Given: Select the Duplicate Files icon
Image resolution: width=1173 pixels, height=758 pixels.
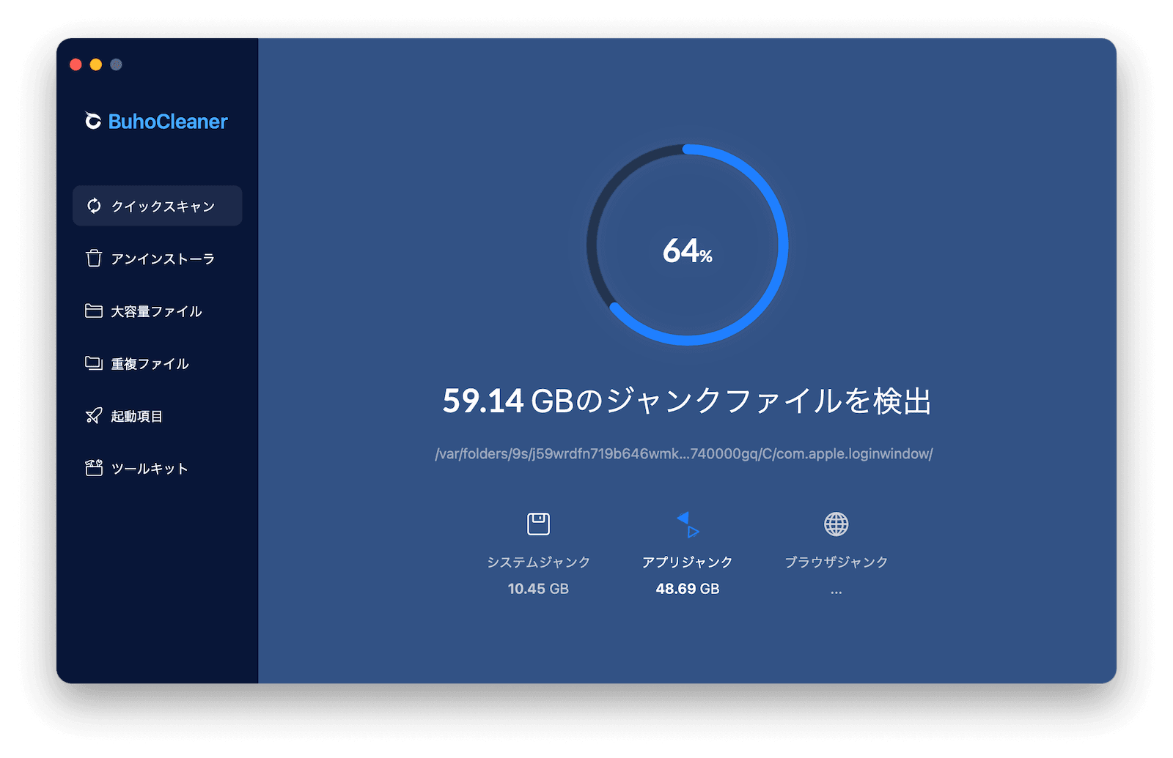Looking at the screenshot, I should [x=93, y=363].
